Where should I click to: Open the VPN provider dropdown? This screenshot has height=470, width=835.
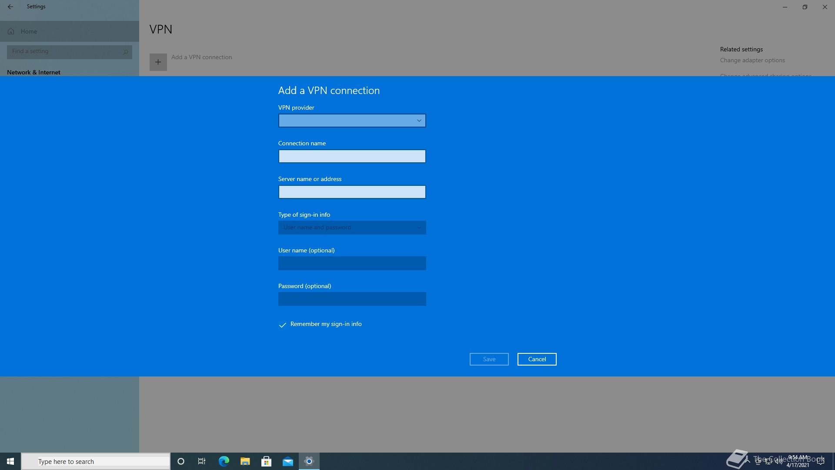[352, 121]
